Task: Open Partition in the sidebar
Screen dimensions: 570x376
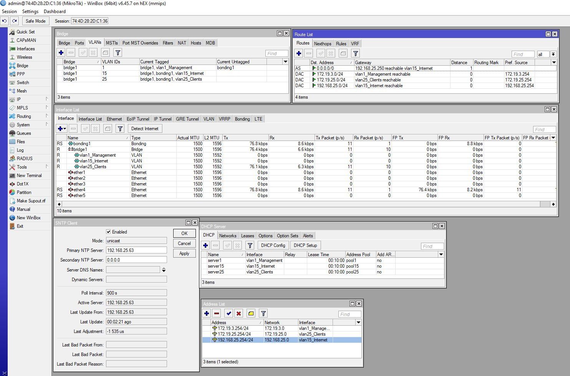Action: (24, 192)
